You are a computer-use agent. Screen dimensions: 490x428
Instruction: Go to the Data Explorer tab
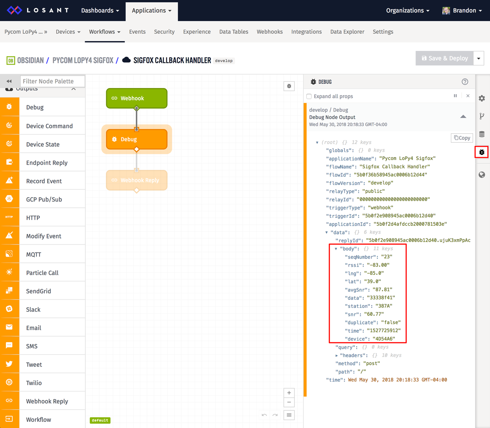tap(347, 32)
